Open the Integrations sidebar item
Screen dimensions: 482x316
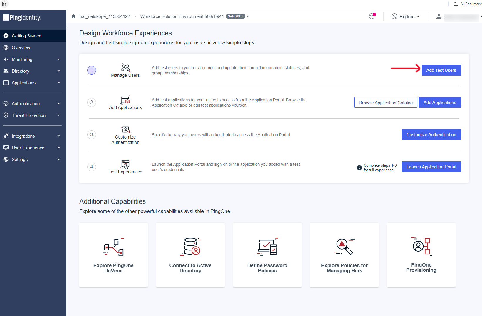pos(33,136)
